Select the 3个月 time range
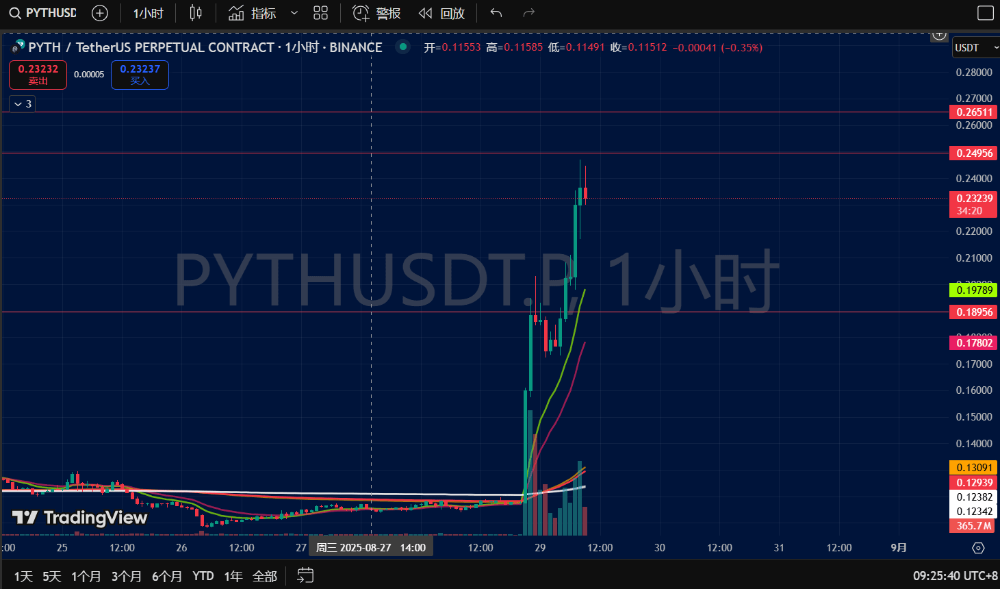The height and width of the screenshot is (589, 1000). [x=127, y=576]
